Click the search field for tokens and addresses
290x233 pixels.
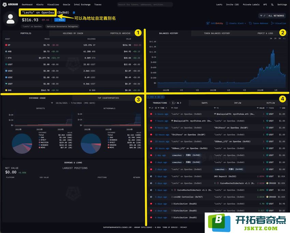(145, 4)
